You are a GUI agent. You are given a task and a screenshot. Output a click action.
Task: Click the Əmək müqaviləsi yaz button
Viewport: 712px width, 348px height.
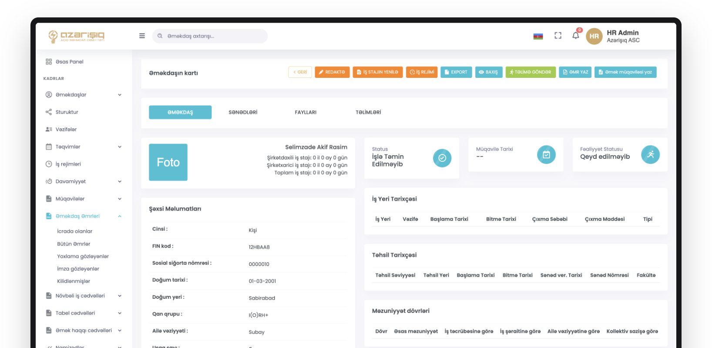(x=625, y=72)
